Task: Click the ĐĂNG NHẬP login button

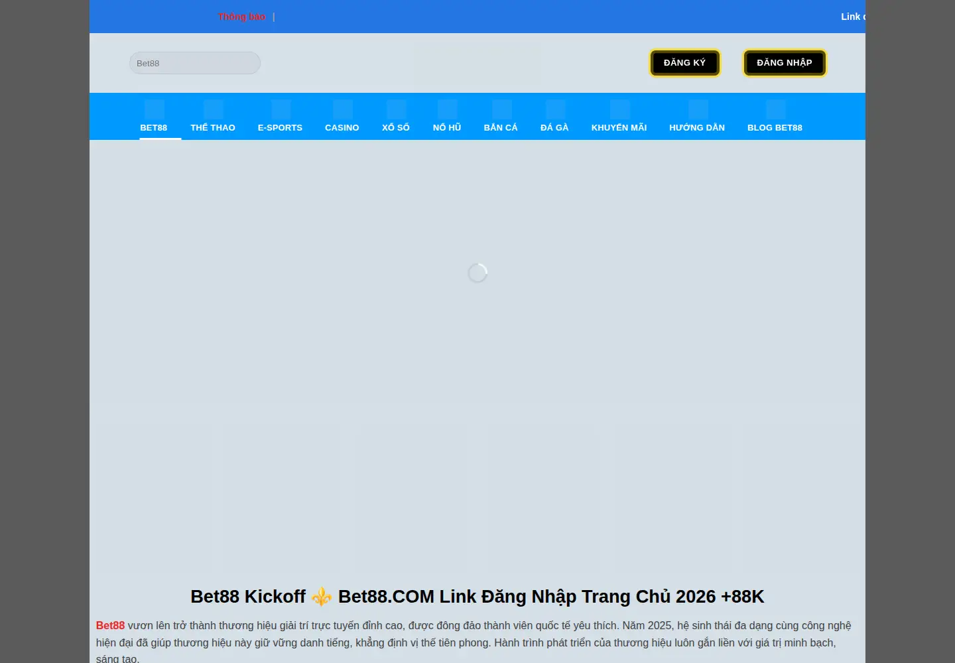Action: pyautogui.click(x=785, y=63)
